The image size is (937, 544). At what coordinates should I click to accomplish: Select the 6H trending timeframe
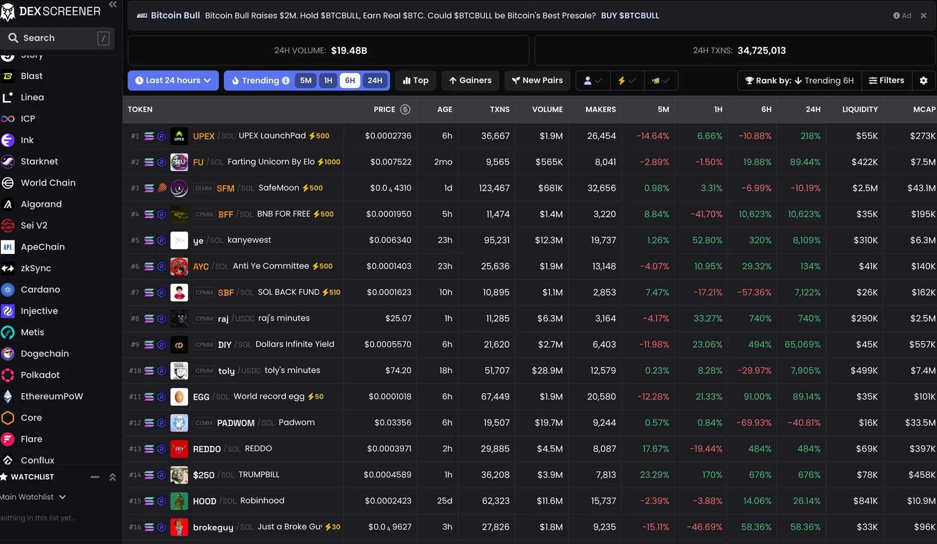point(350,81)
